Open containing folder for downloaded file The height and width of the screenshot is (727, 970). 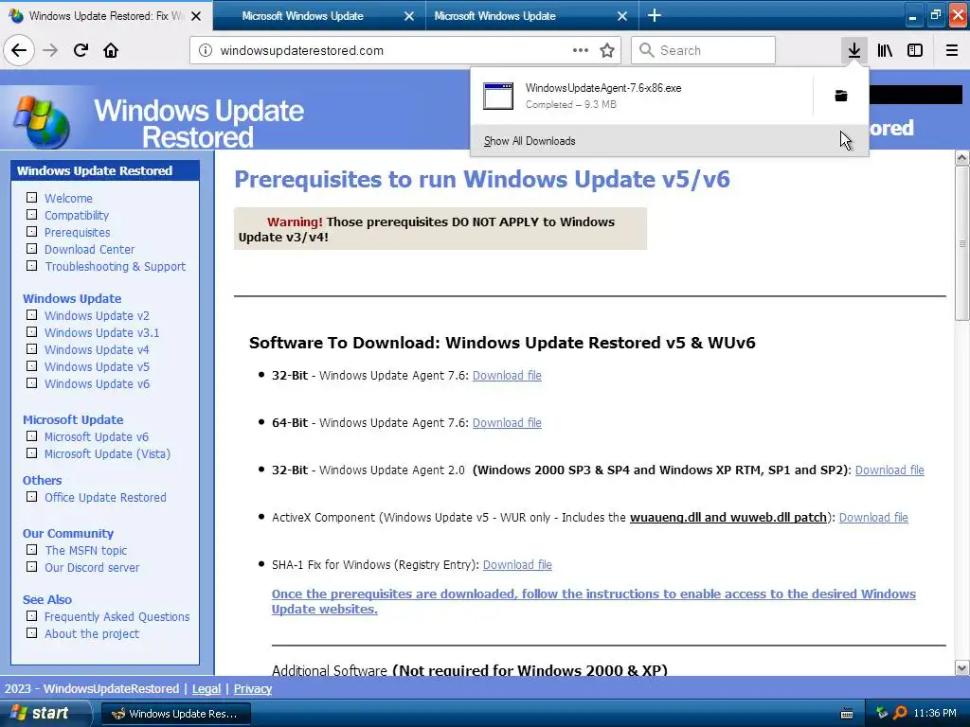point(841,96)
